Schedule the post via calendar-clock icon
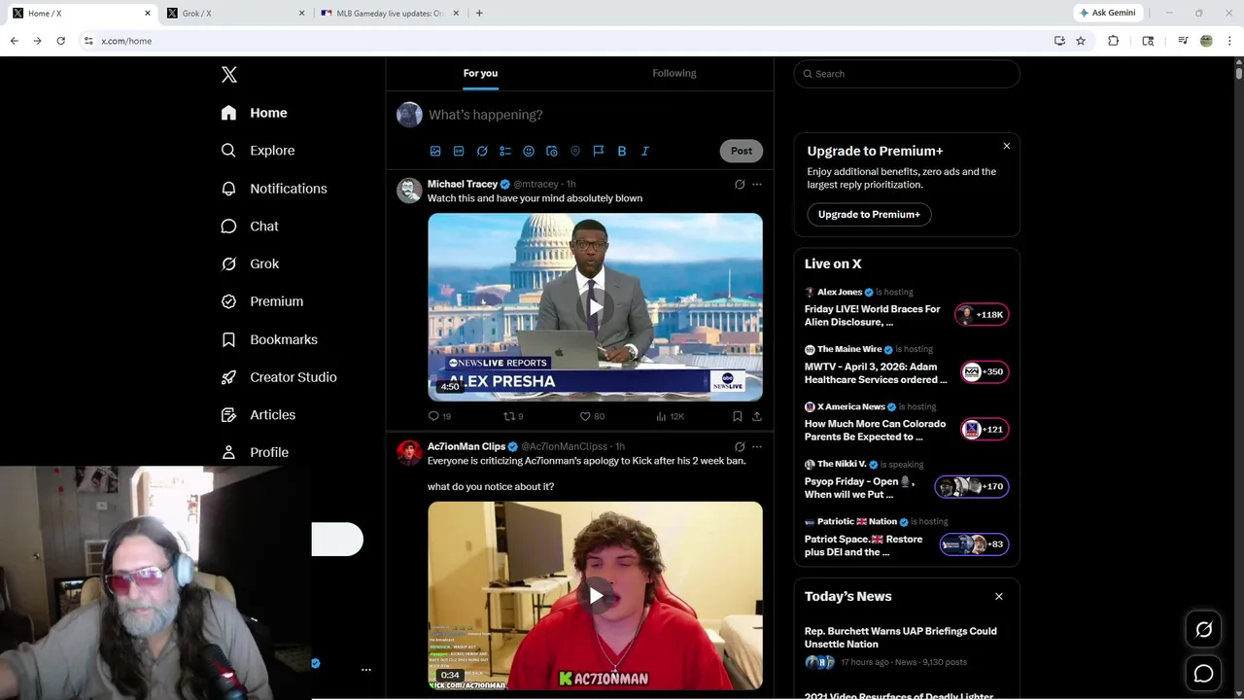The image size is (1244, 700). 552,151
